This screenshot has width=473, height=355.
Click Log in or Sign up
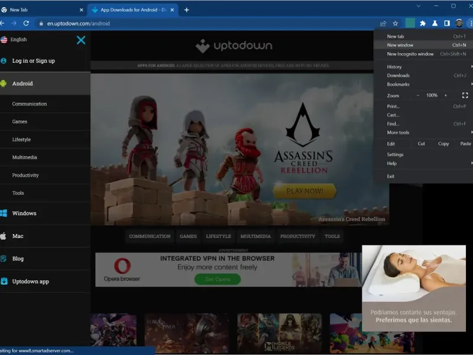pos(33,61)
